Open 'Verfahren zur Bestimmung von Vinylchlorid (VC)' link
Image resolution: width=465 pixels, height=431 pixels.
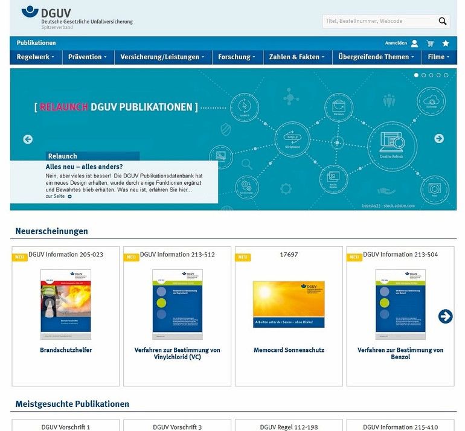(x=178, y=353)
